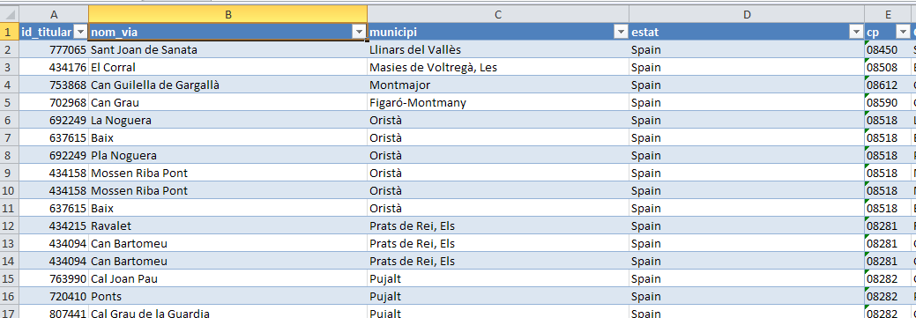Select row 16 header
The height and width of the screenshot is (318, 916).
10,295
